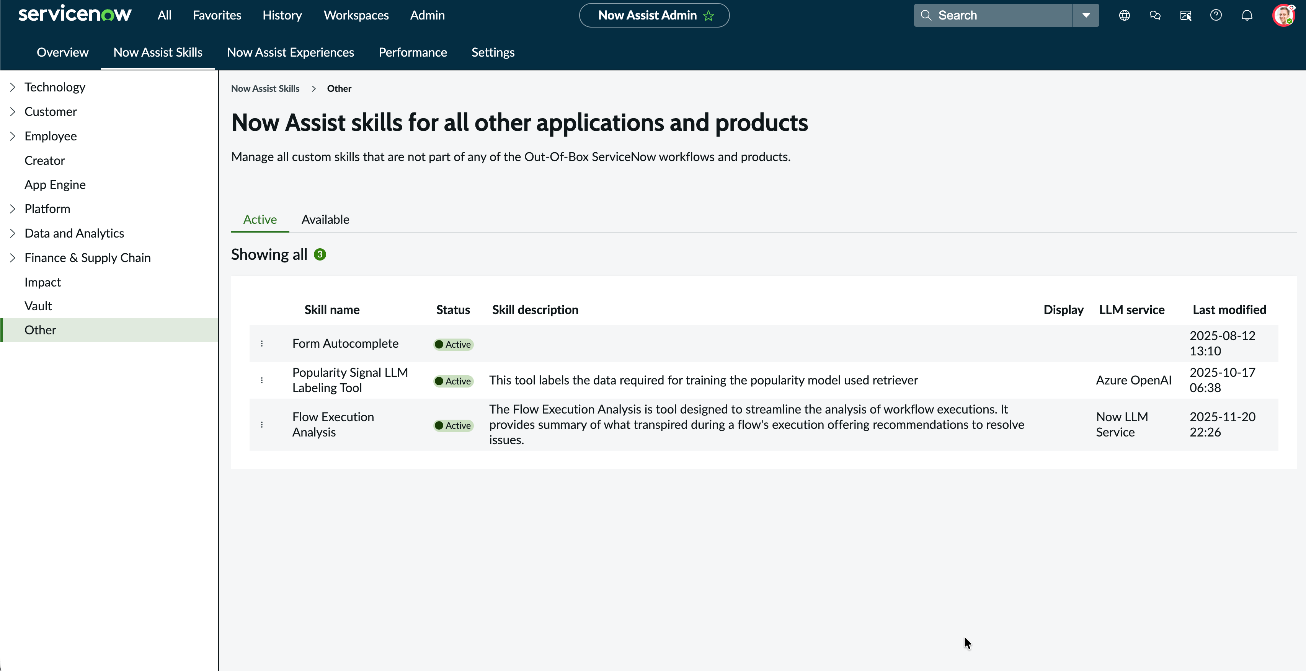The width and height of the screenshot is (1306, 671).
Task: Click the Platform category label
Action: pos(47,209)
